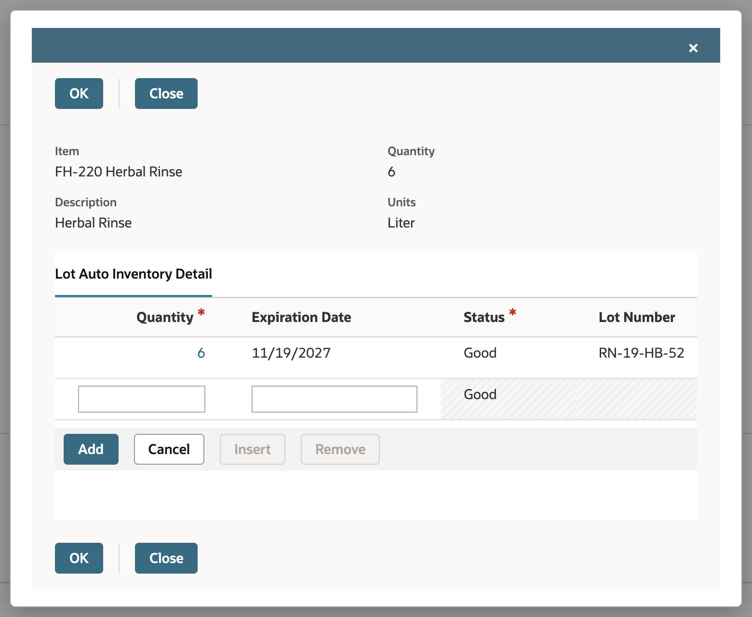Click the top Close button
This screenshot has width=752, height=617.
pos(166,94)
